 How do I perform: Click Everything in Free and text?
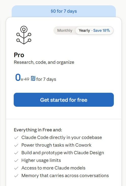pos(38,130)
